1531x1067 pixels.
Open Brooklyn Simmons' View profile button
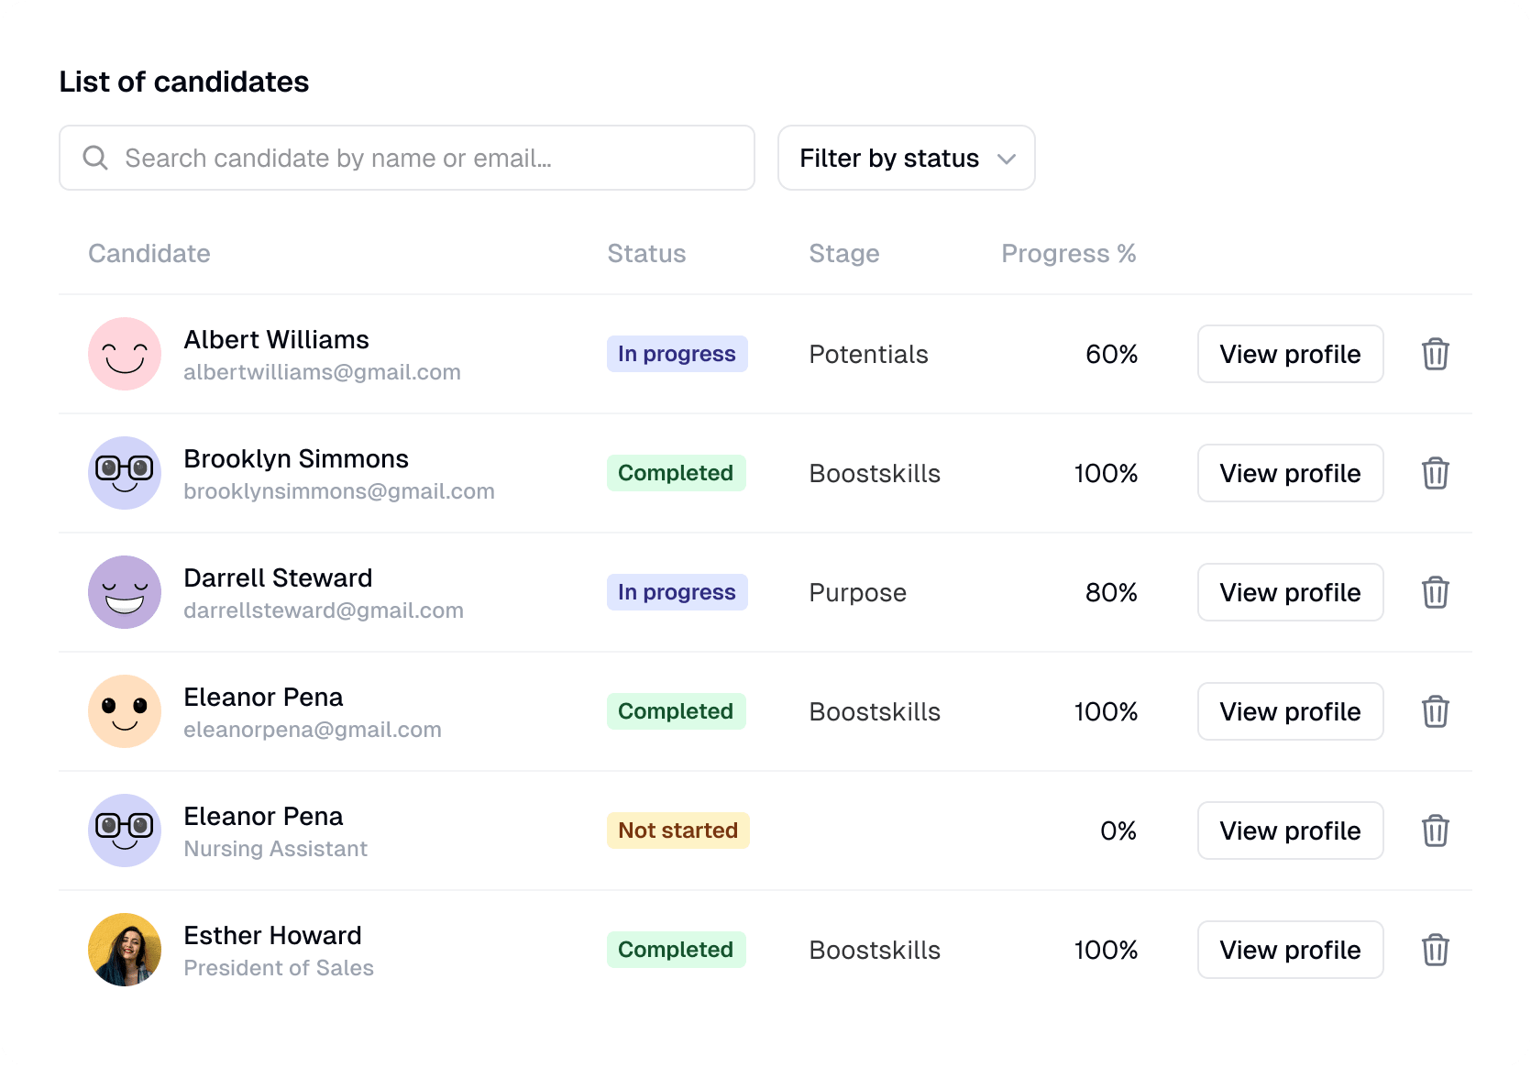[1290, 473]
